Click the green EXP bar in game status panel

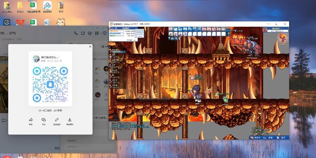[117, 36]
